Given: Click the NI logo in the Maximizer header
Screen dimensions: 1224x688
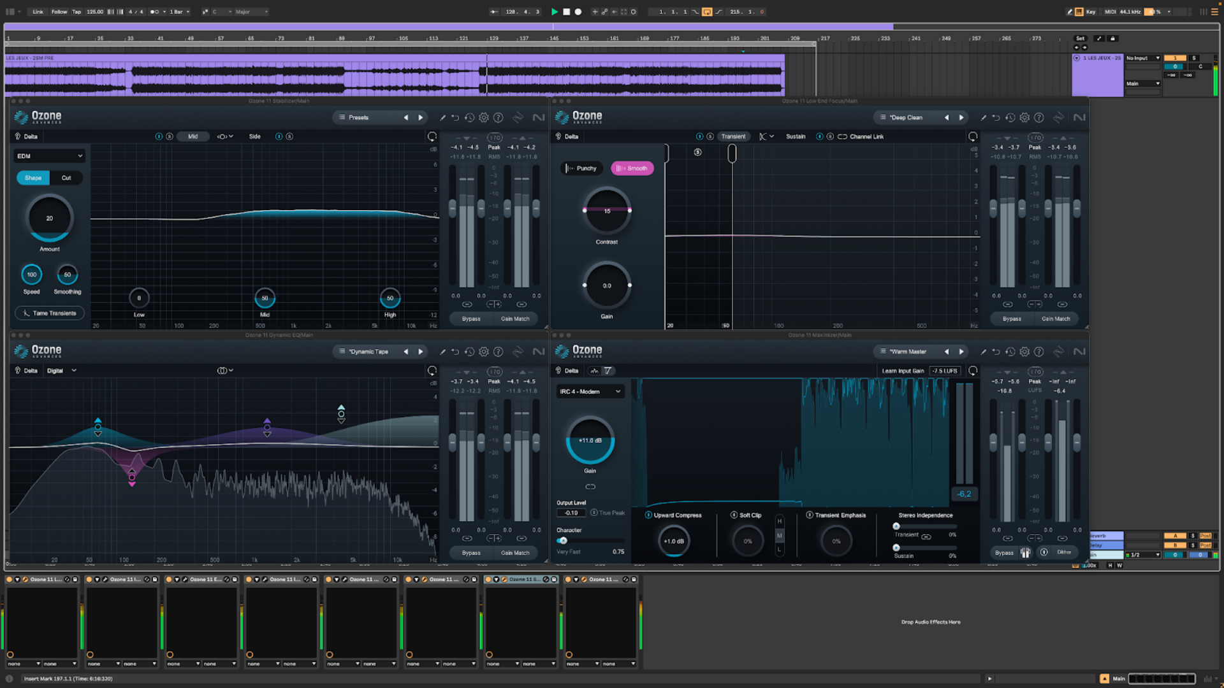Looking at the screenshot, I should (1079, 351).
